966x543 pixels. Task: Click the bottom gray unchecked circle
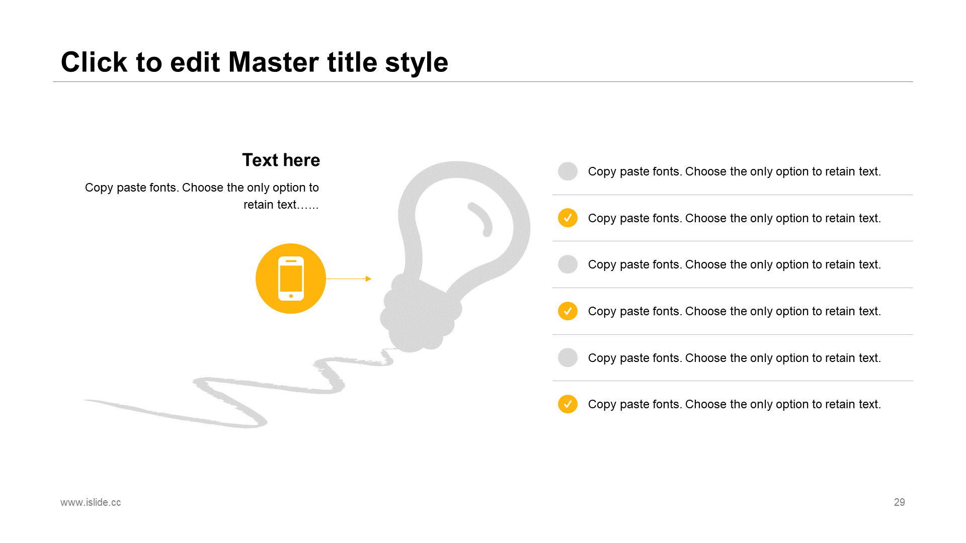click(x=568, y=357)
